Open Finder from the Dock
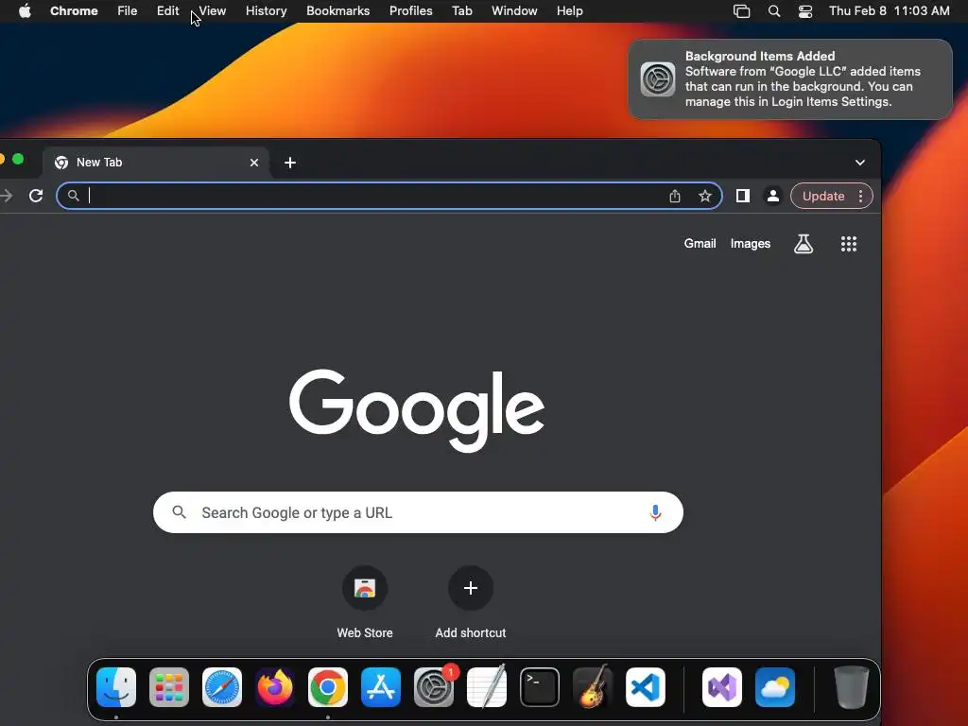 point(116,687)
